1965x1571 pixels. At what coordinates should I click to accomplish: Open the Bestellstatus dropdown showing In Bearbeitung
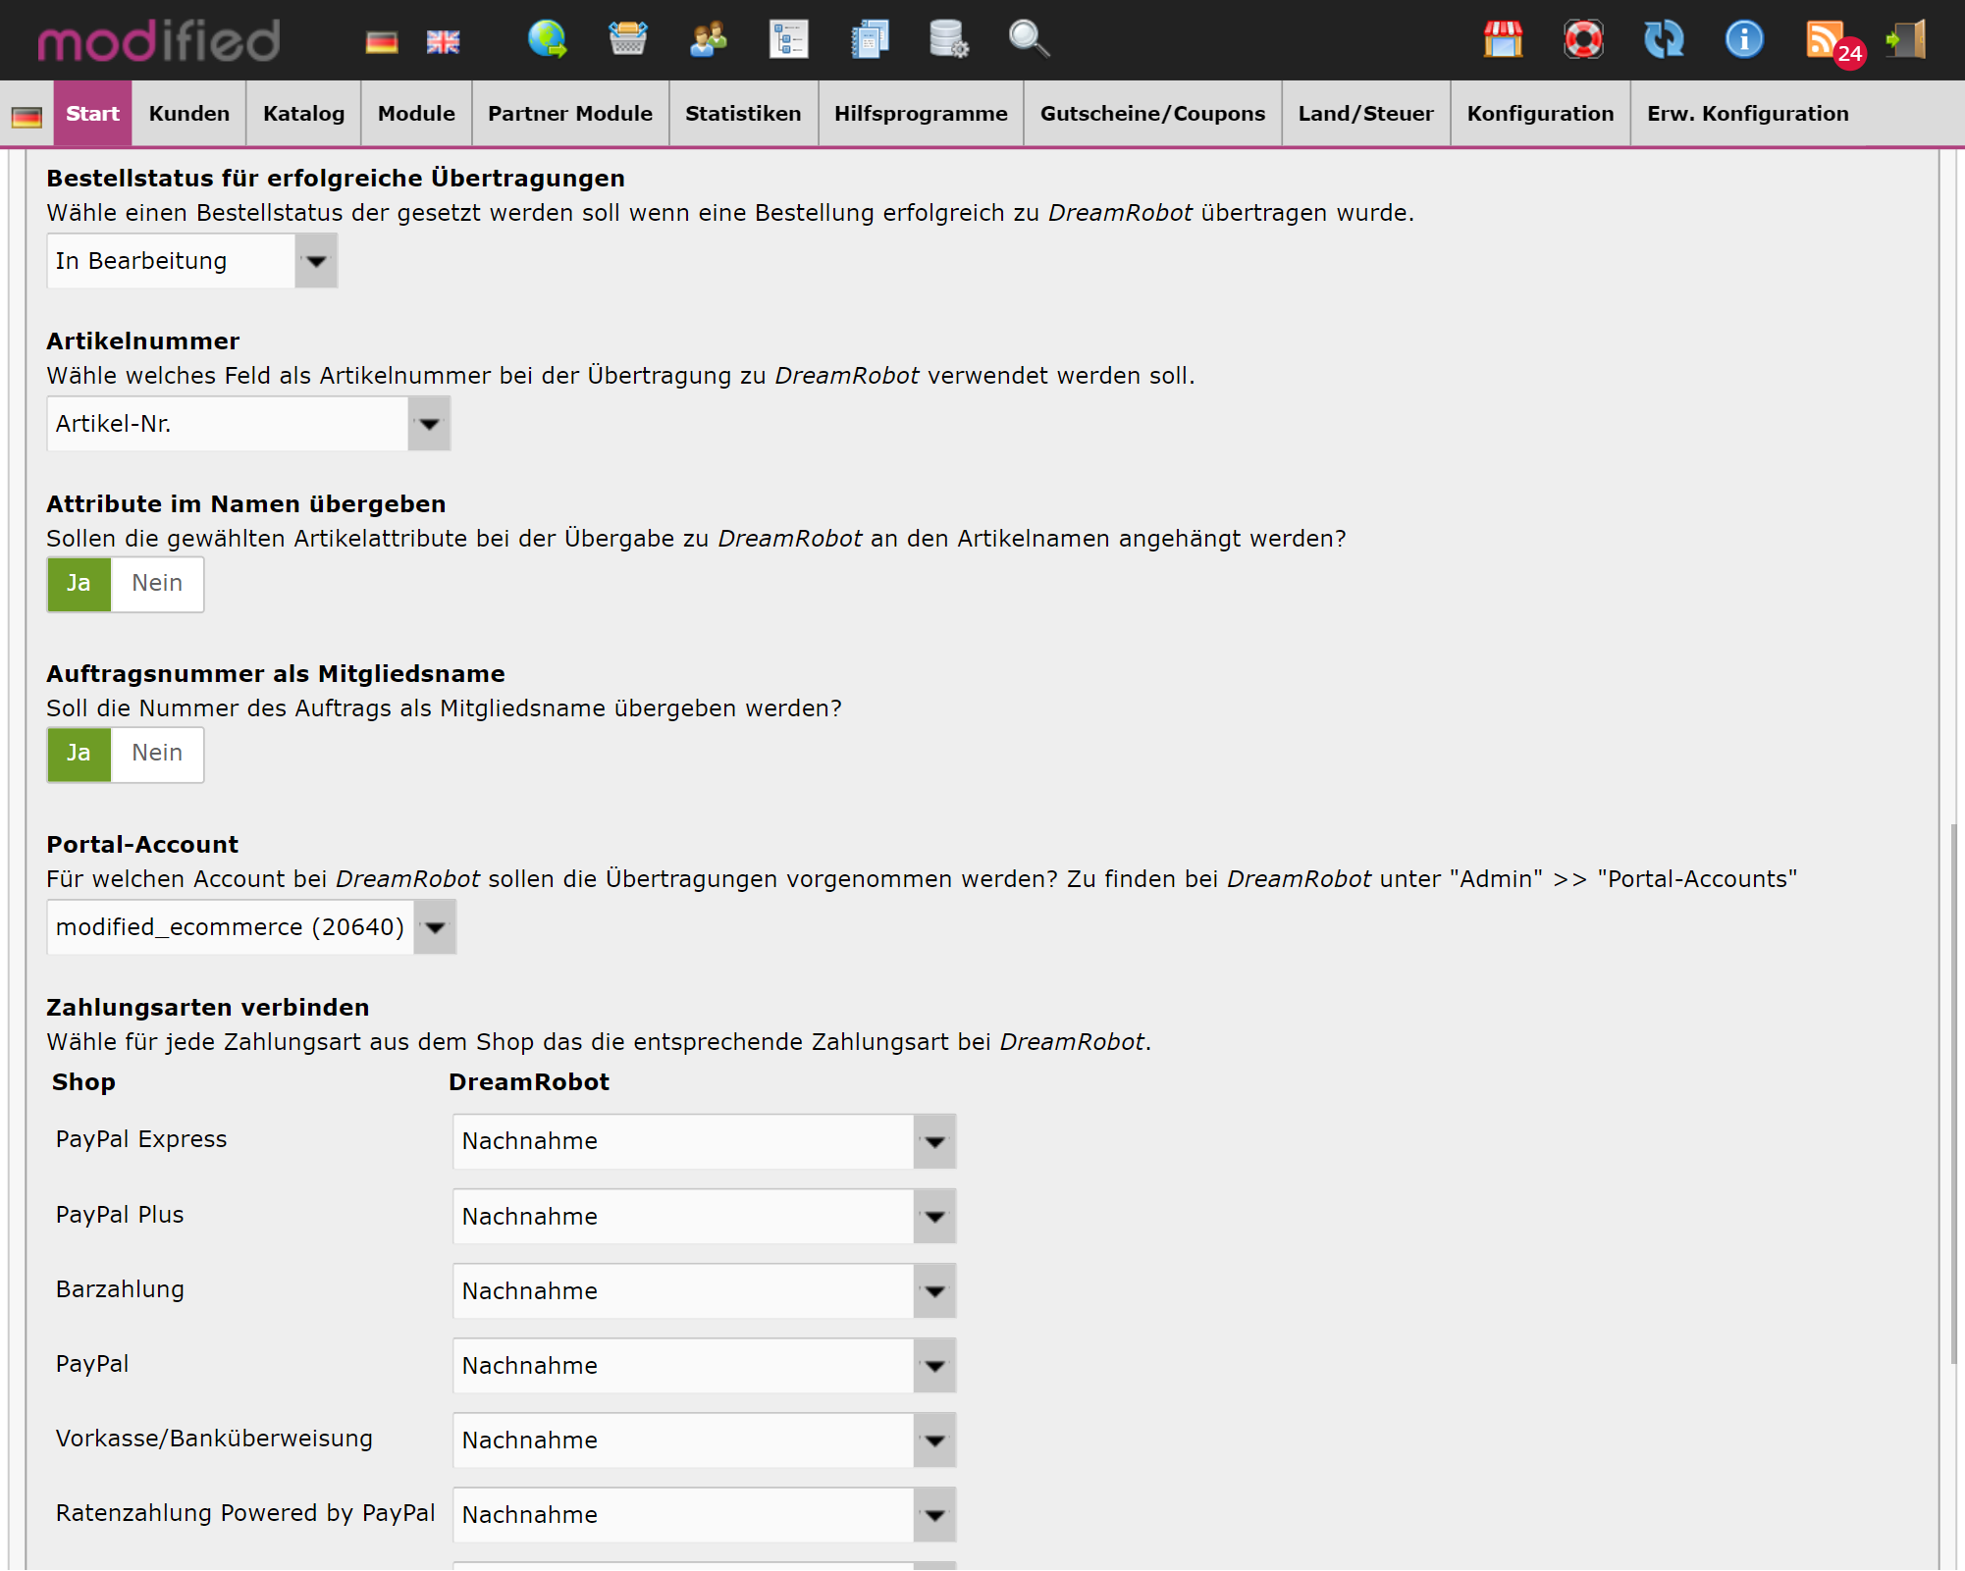tap(315, 260)
